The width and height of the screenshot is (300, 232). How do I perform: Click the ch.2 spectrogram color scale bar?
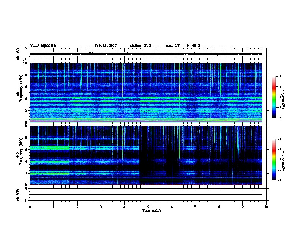point(274,160)
